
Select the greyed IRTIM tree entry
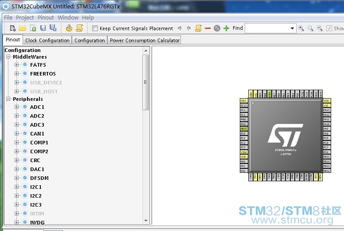tap(37, 214)
